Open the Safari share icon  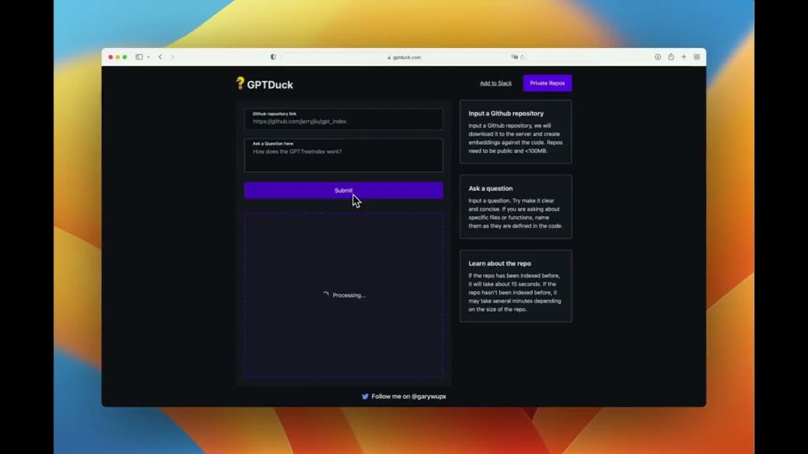(x=671, y=56)
